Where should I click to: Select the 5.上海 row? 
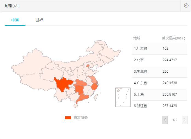tap(160, 95)
